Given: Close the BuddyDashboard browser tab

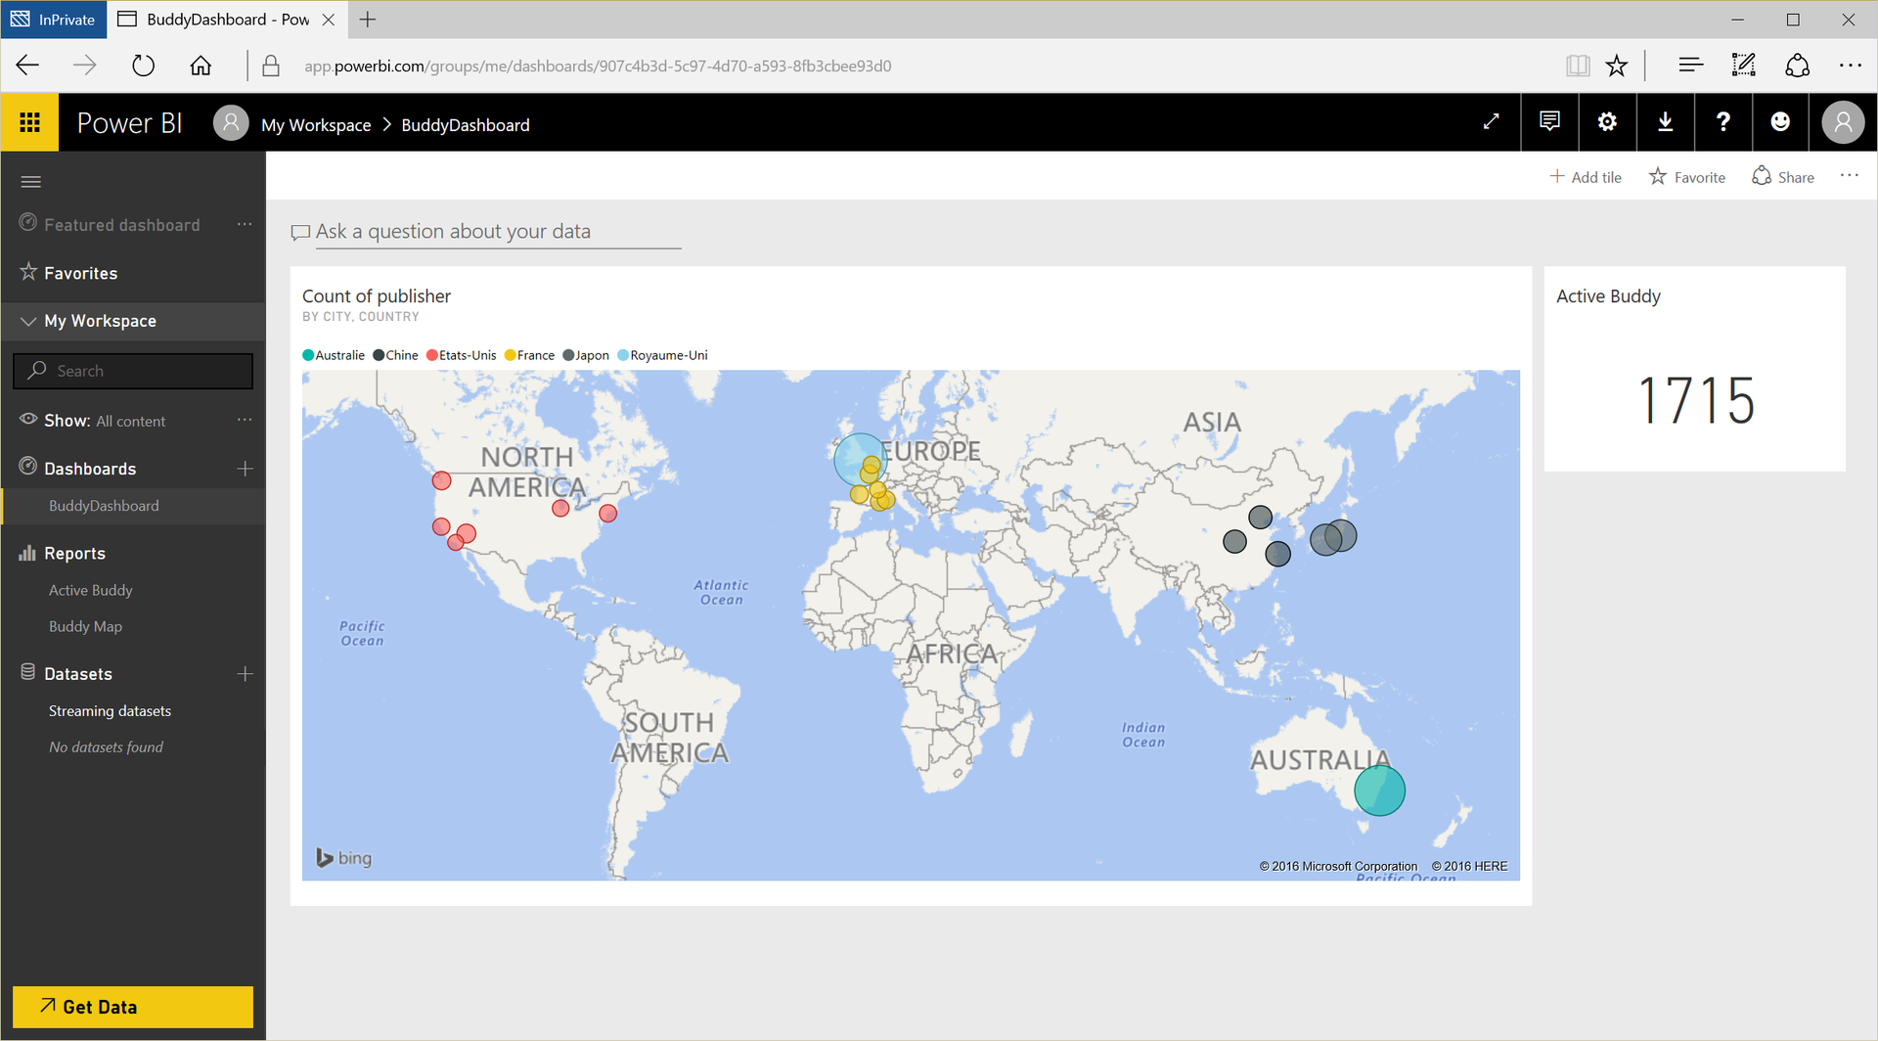Looking at the screenshot, I should coord(329,20).
